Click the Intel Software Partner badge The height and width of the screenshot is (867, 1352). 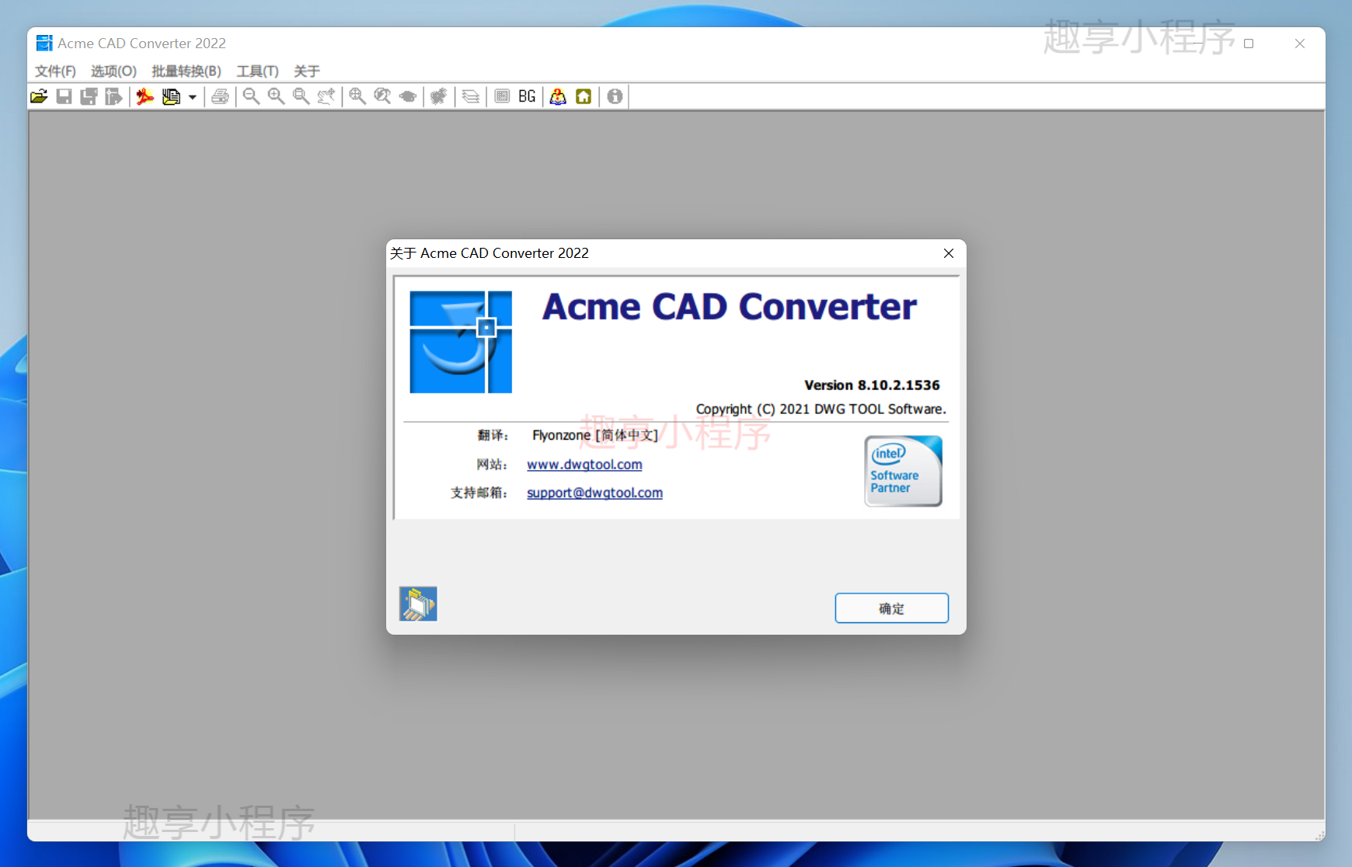click(903, 471)
